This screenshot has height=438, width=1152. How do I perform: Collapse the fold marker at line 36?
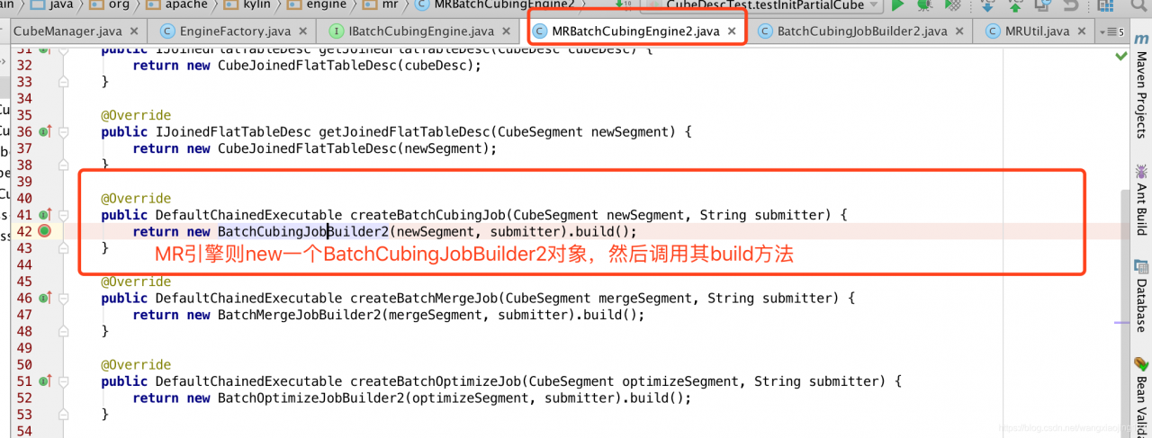point(64,132)
